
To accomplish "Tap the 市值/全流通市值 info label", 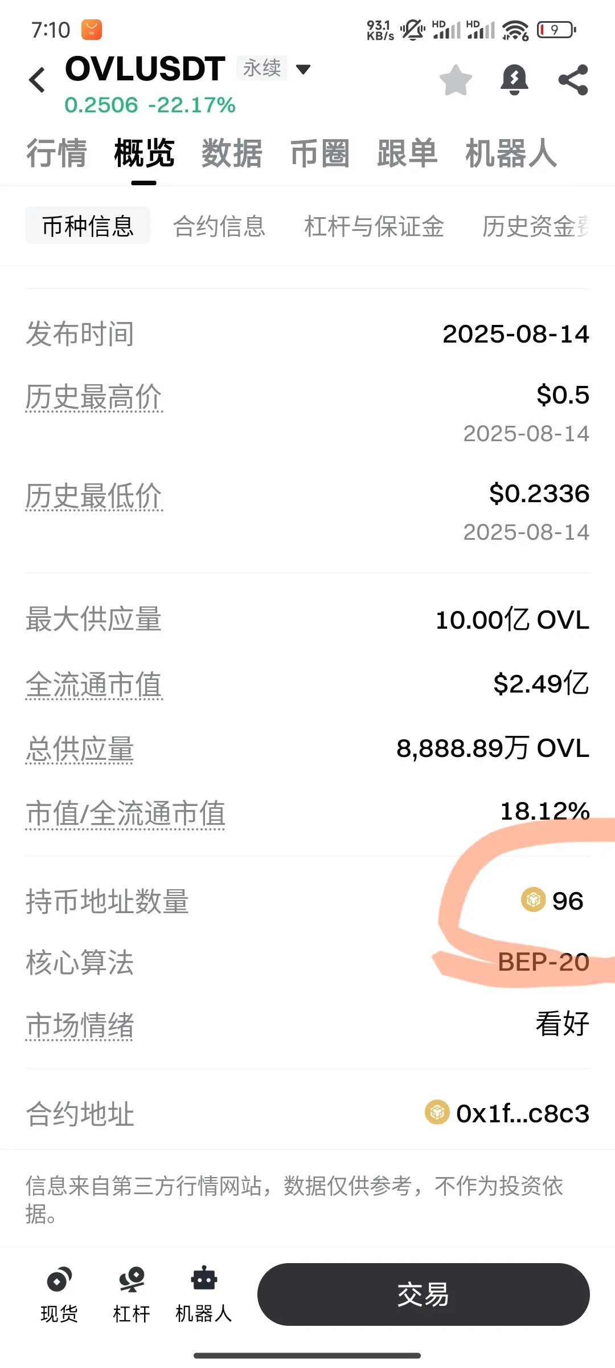I will tap(125, 813).
